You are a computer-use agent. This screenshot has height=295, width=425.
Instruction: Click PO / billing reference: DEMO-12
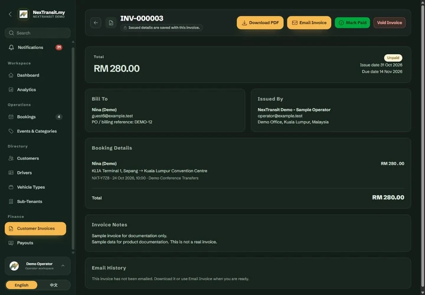[x=122, y=122]
